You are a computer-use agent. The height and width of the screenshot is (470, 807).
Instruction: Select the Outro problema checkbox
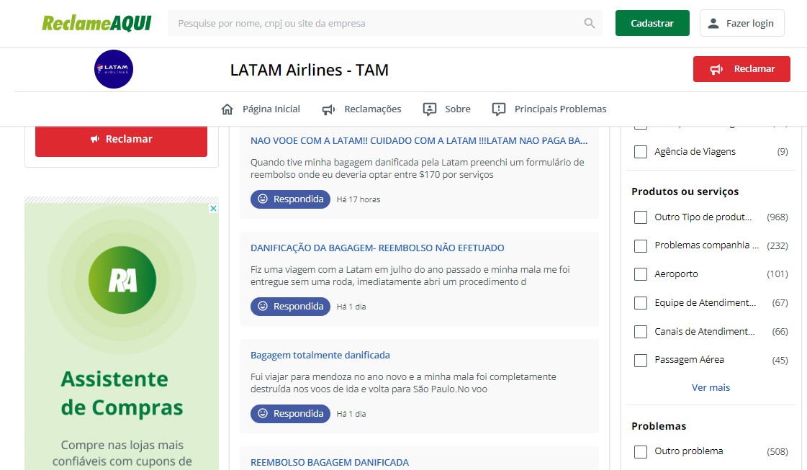(640, 451)
